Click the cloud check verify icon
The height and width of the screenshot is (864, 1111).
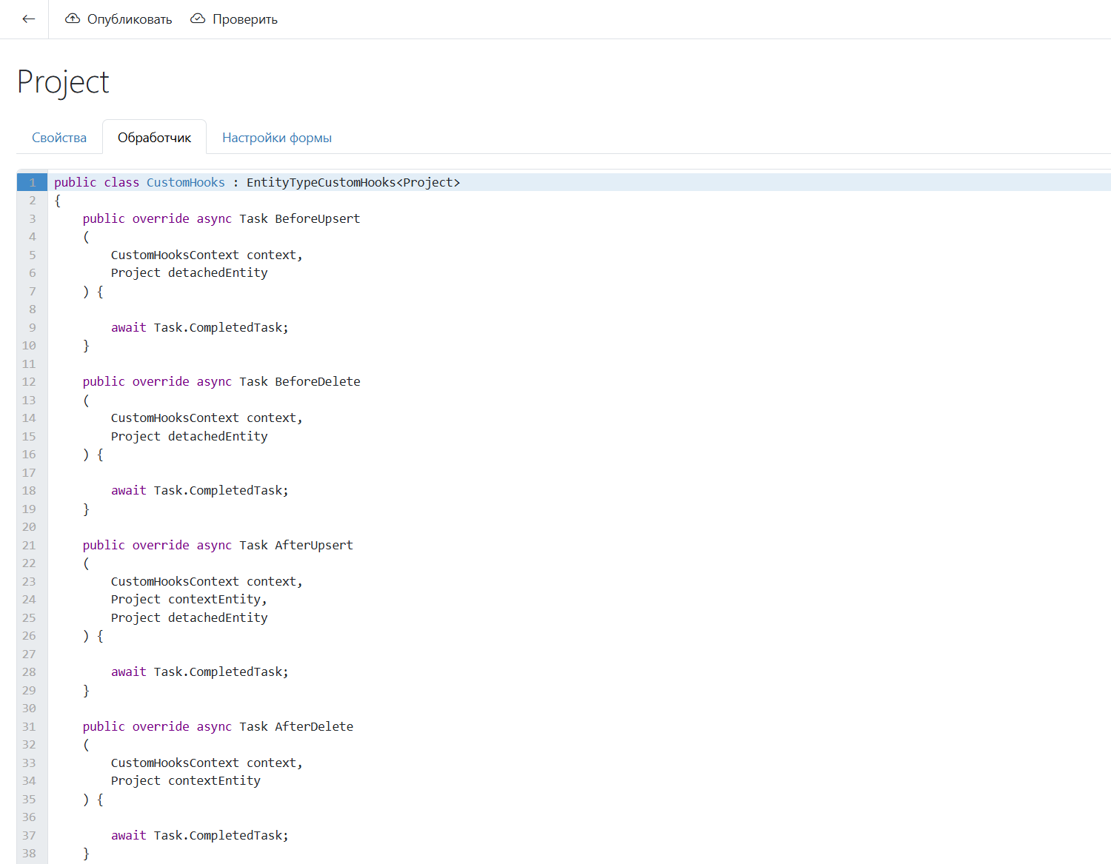tap(198, 19)
